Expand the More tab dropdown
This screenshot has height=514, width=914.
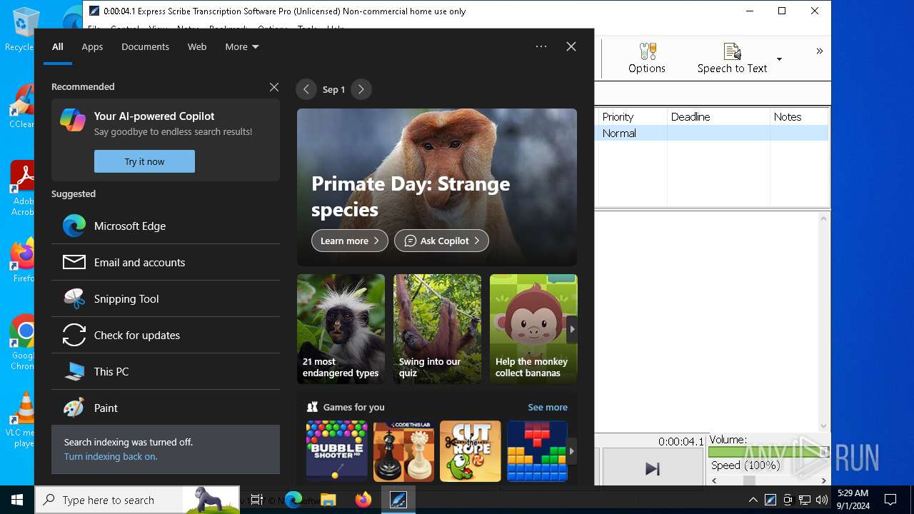click(x=241, y=46)
